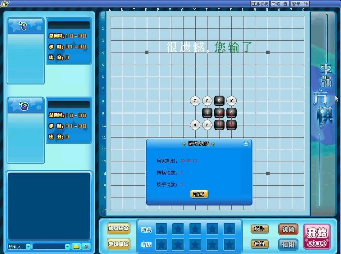Click the chat message input field

tap(49, 246)
